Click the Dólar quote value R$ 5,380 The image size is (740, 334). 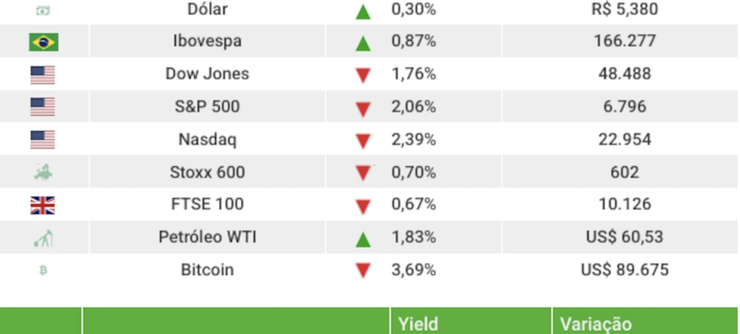coord(624,10)
